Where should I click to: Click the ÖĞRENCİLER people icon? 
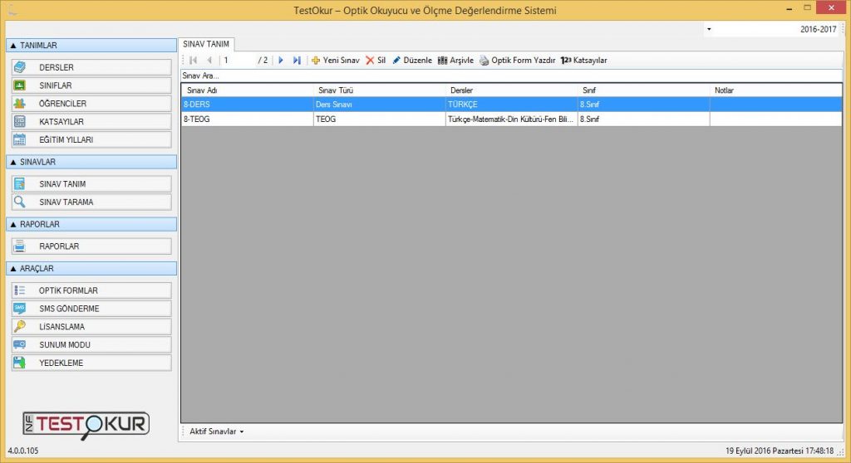[x=20, y=103]
